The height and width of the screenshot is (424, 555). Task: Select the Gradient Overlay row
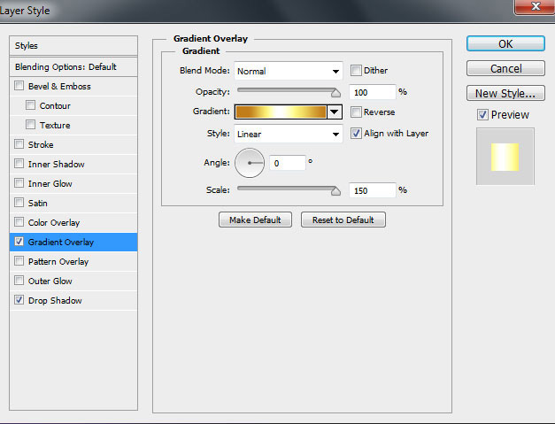(73, 242)
